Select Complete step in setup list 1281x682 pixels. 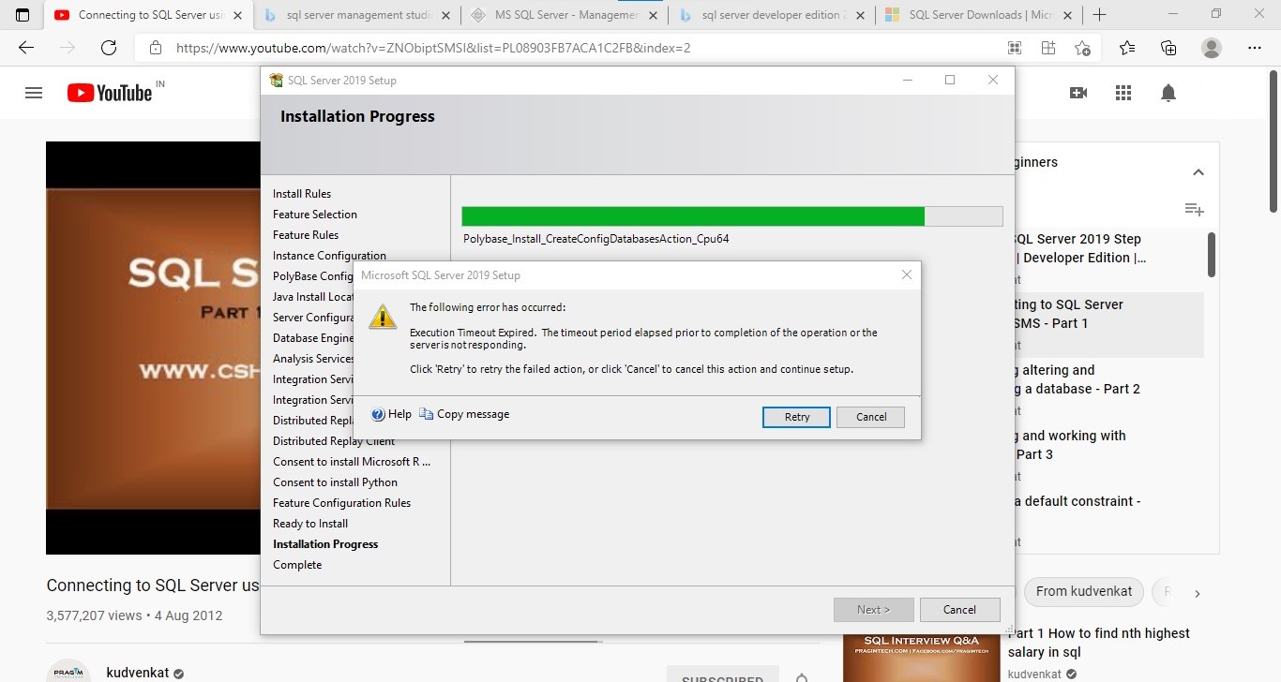pyautogui.click(x=297, y=565)
